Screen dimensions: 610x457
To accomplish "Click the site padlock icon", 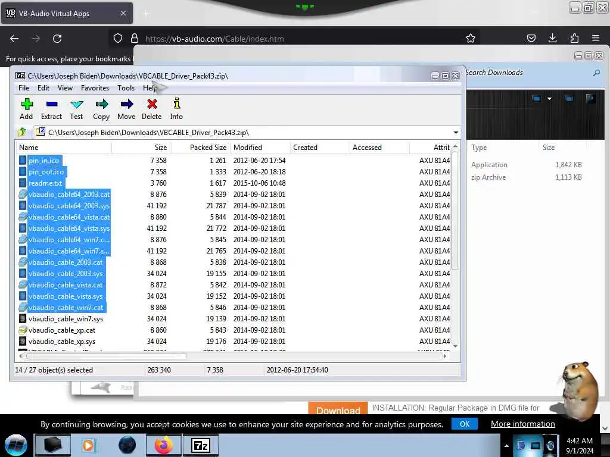I will tap(135, 39).
